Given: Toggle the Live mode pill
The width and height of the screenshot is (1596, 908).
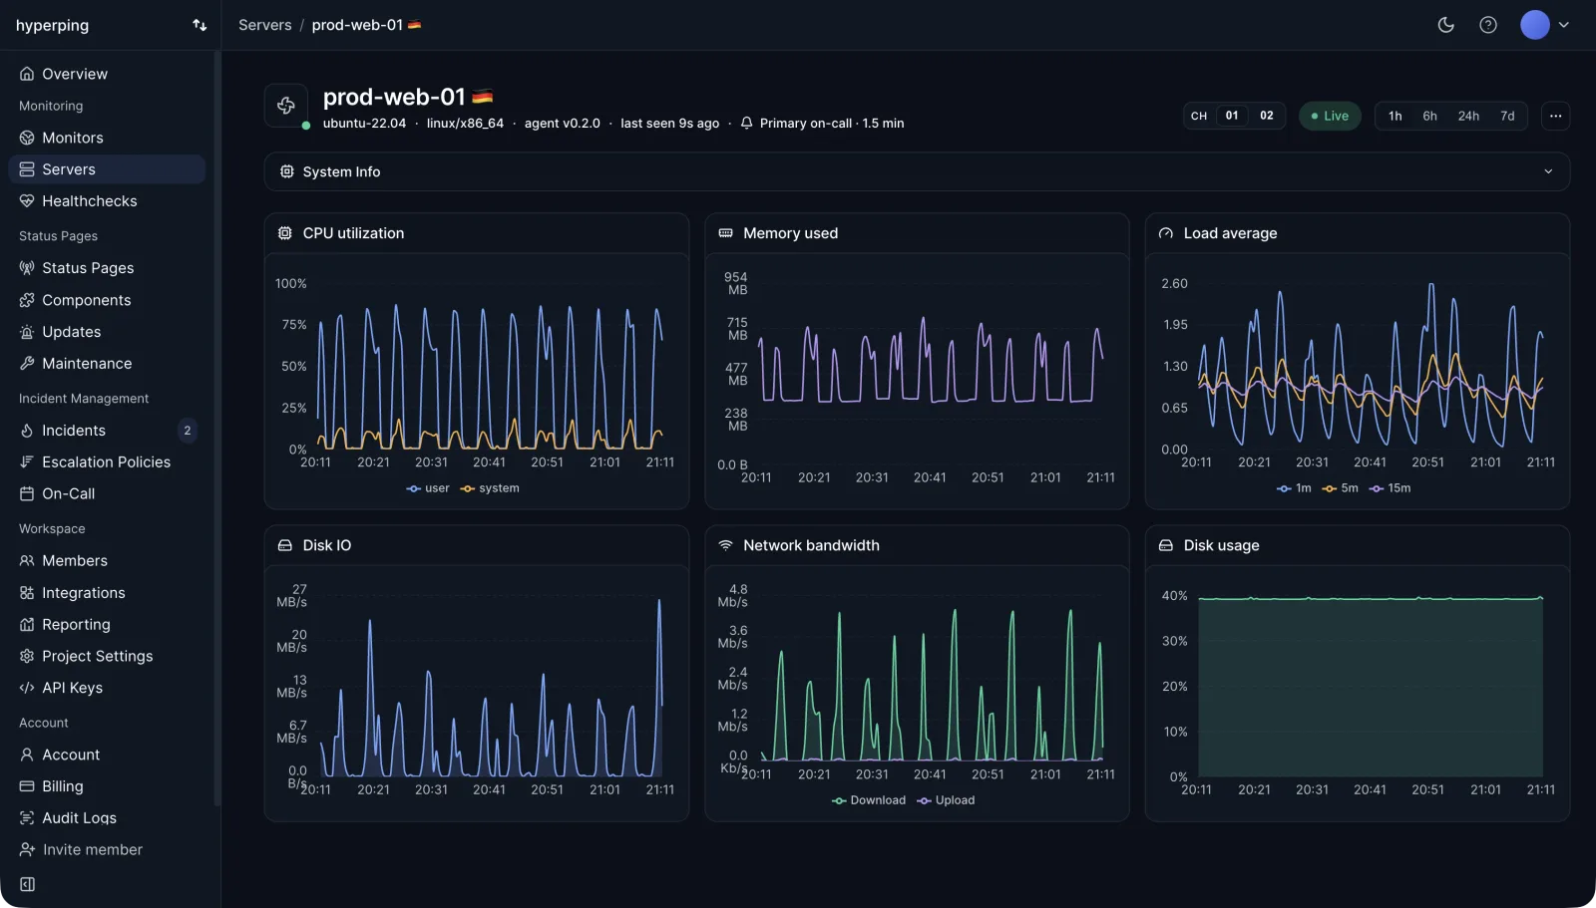Looking at the screenshot, I should (1330, 116).
